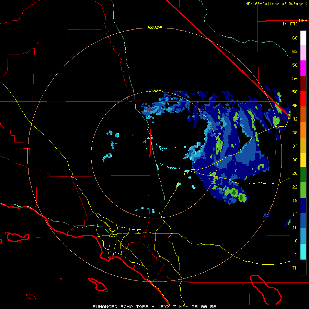This screenshot has width=309, height=309.
Task: Click the "54" legend value
Action: point(295,78)
